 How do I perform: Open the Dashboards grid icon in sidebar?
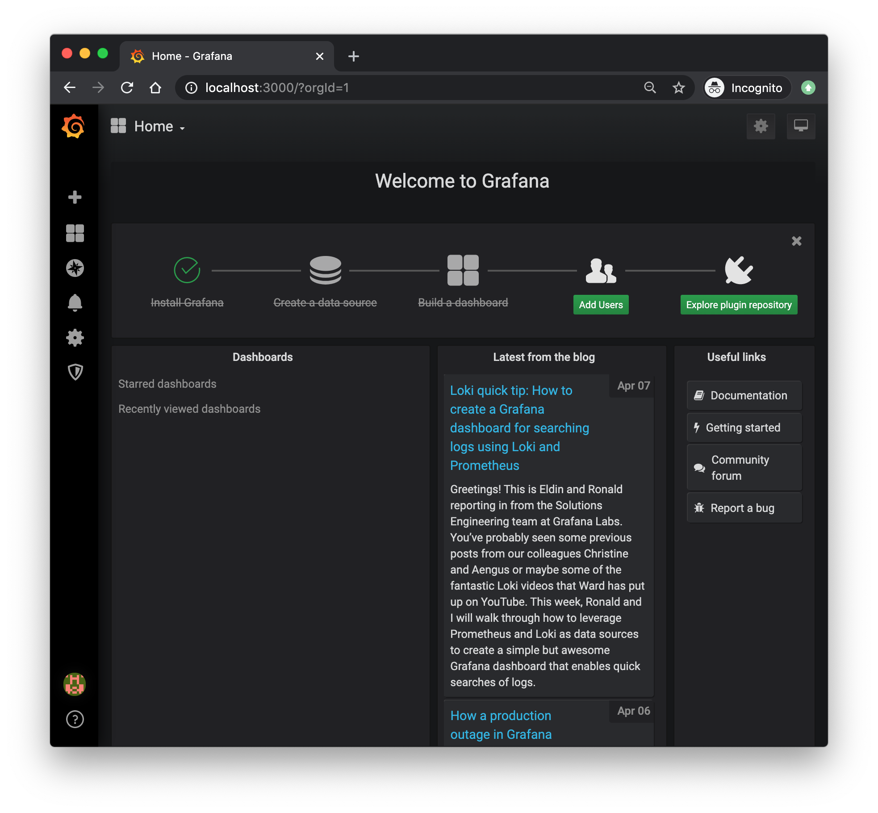pos(75,233)
